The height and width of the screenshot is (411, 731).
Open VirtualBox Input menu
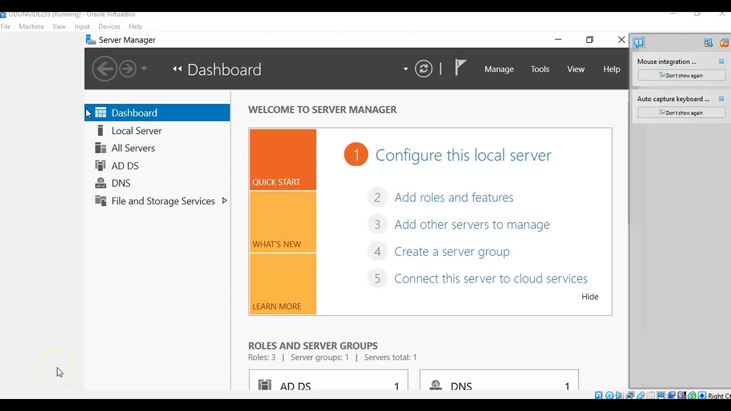[82, 26]
